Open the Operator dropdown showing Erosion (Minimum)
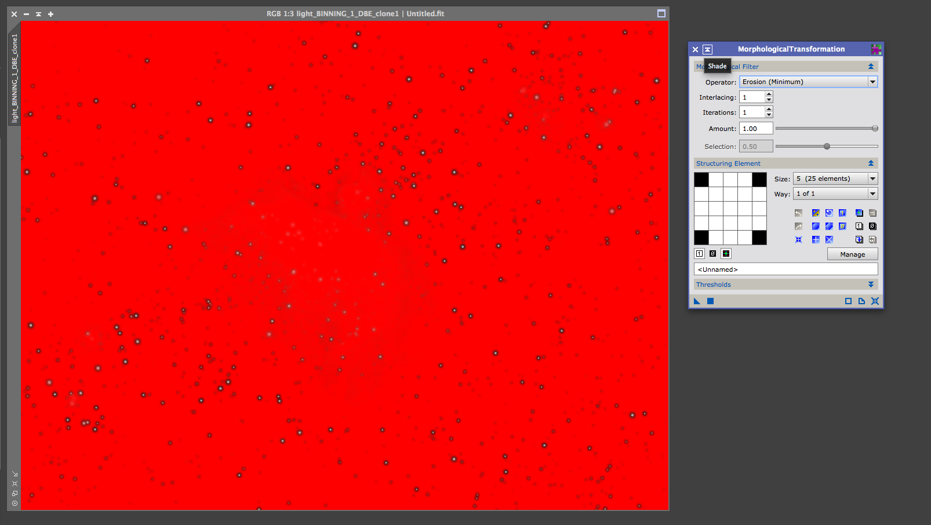The height and width of the screenshot is (525, 931). tap(808, 82)
